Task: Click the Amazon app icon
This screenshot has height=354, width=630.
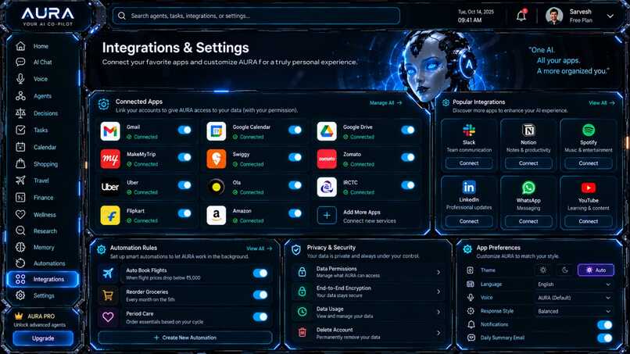Action: (x=217, y=216)
